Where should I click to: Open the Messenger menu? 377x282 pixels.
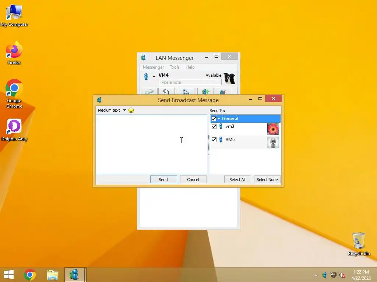tap(153, 67)
